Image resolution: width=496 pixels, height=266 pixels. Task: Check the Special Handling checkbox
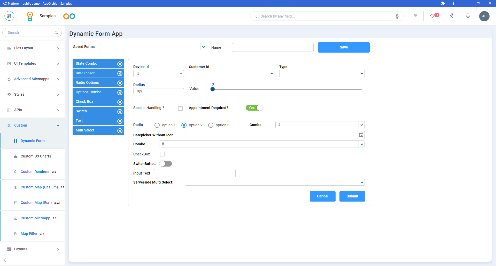tap(180, 109)
